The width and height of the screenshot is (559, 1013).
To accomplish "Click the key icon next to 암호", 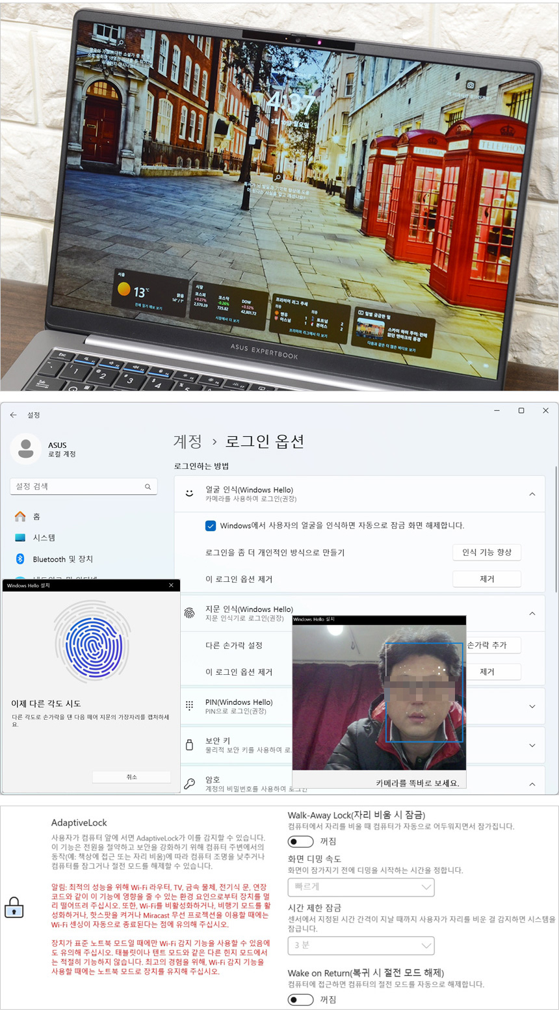I will pyautogui.click(x=190, y=783).
